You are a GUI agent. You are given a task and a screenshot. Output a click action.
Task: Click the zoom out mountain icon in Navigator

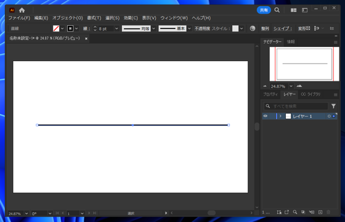coord(265,86)
